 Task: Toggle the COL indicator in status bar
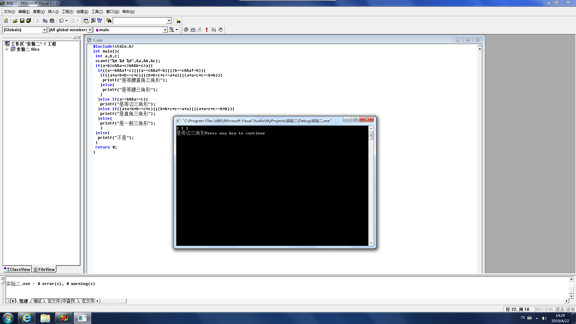coord(549,309)
